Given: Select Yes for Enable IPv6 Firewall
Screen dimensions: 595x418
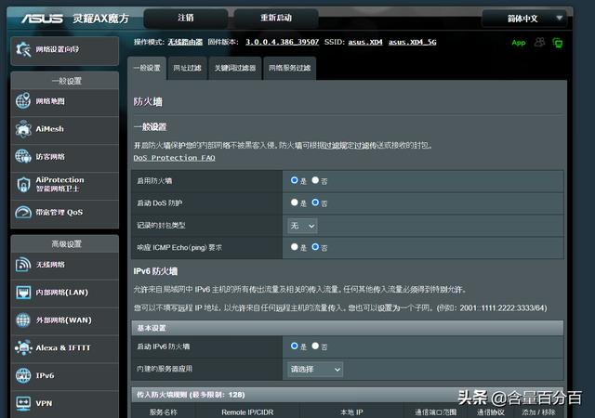Looking at the screenshot, I should coord(294,346).
